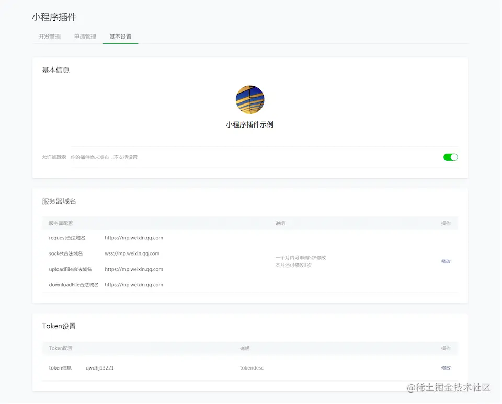502x404 pixels.
Task: Click 修改 link in server domain section
Action: pyautogui.click(x=446, y=261)
